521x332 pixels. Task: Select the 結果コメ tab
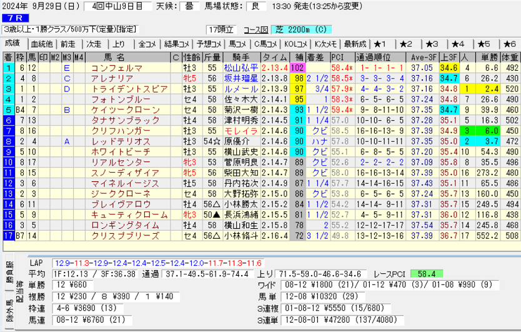tap(176, 44)
